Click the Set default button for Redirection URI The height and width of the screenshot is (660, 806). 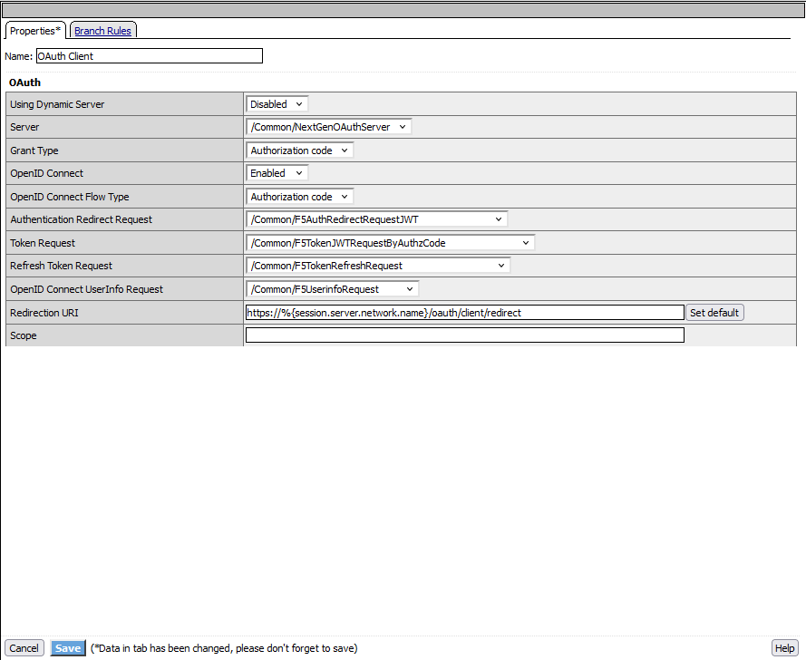point(714,312)
